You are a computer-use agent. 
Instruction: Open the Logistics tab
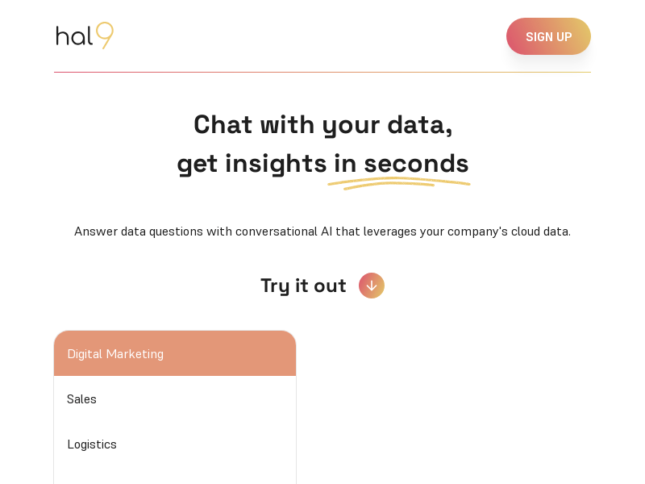click(x=175, y=444)
